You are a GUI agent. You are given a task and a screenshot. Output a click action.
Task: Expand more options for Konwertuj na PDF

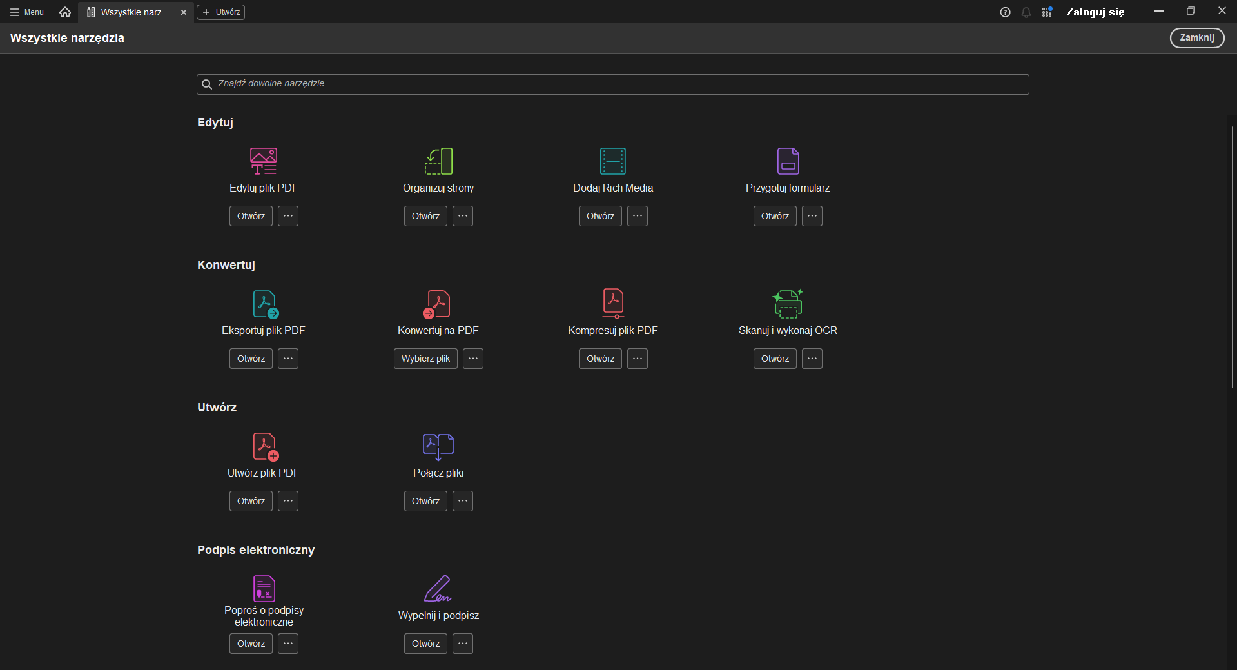(x=473, y=359)
